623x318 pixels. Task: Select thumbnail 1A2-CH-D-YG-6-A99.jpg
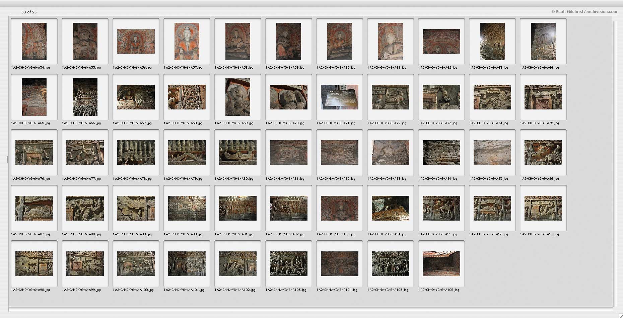(x=85, y=264)
